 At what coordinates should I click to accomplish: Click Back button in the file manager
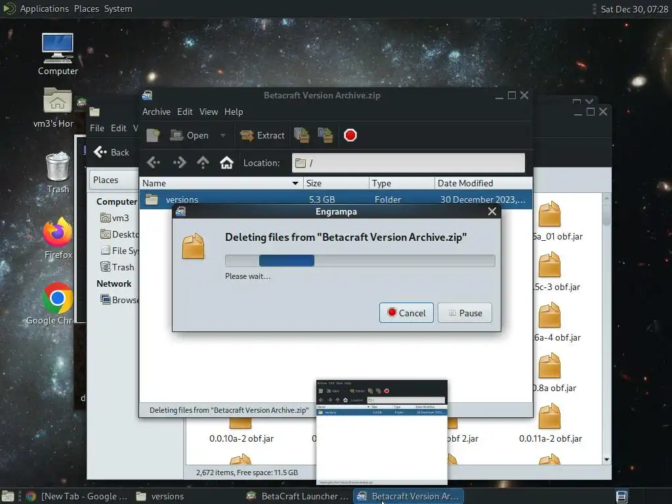(x=112, y=152)
